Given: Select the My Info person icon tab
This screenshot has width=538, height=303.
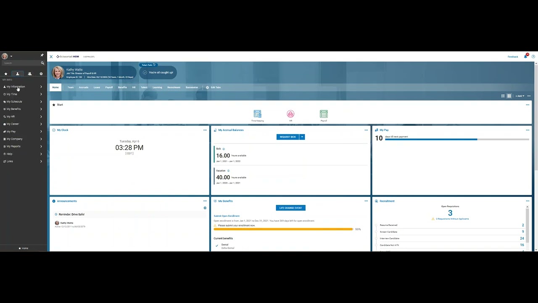Looking at the screenshot, I should 18,74.
